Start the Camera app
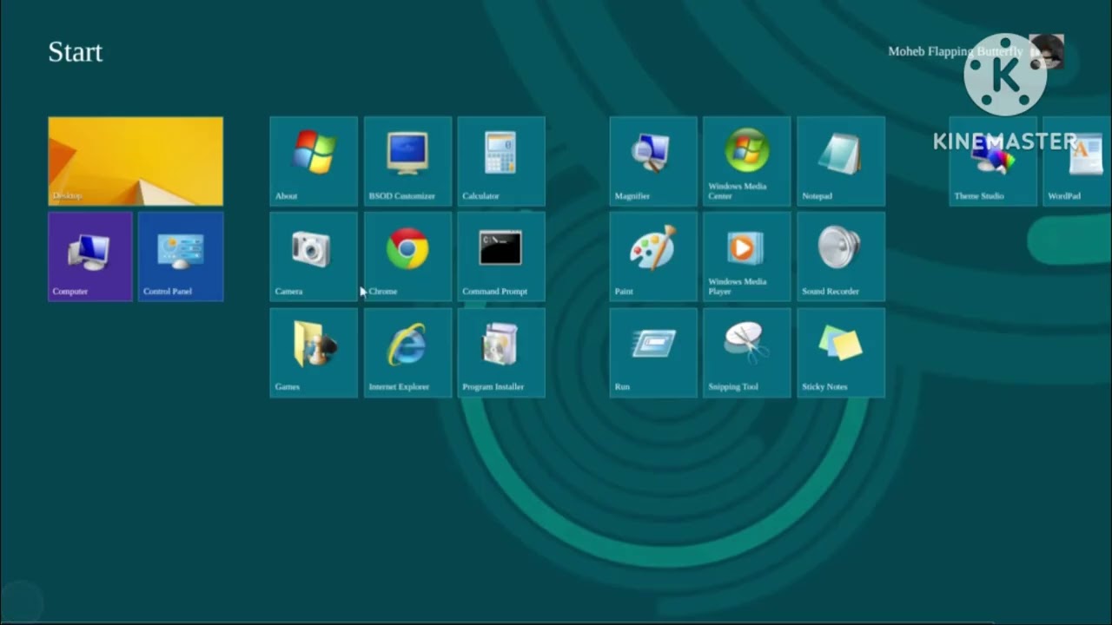 pos(314,257)
